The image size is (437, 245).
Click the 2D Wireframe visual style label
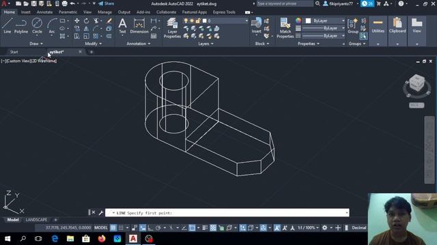coord(44,61)
